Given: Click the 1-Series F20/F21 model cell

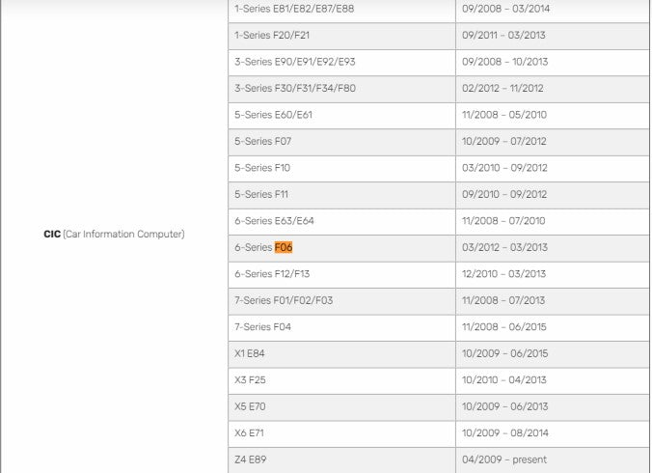Looking at the screenshot, I should 272,36.
